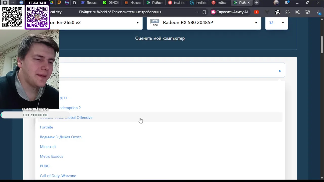Screen dimensions: 324x182
Task: Open the sidebar panel icon
Action: pyautogui.click(x=308, y=12)
